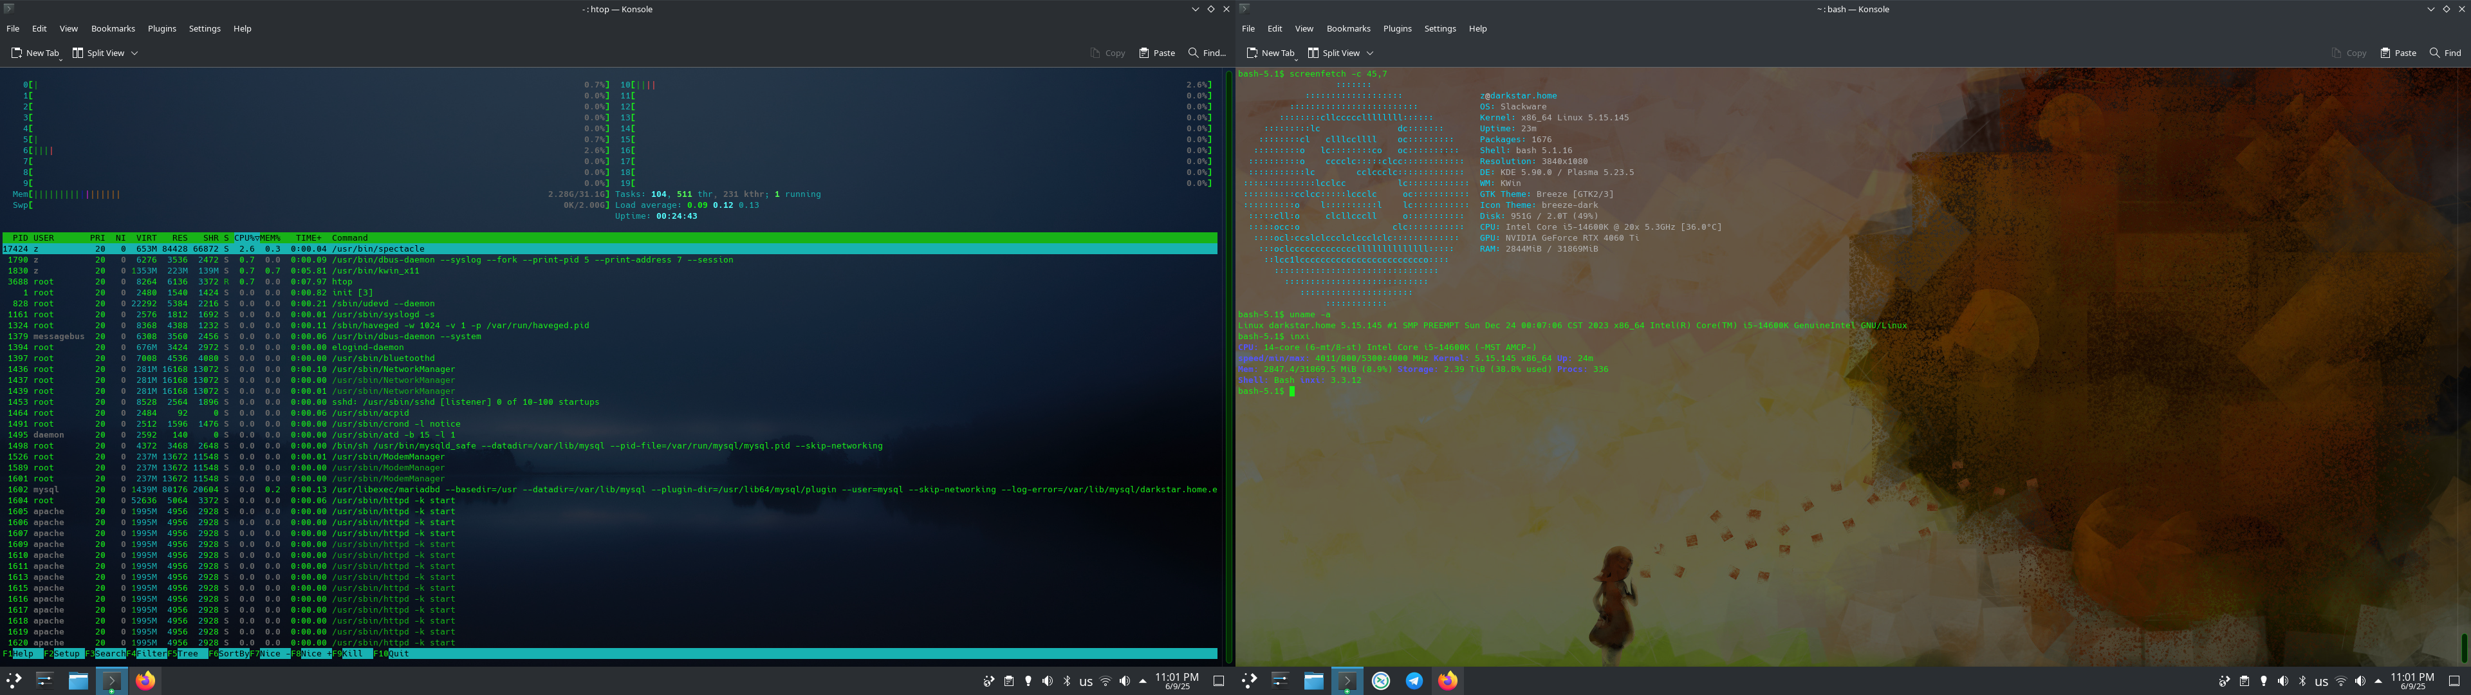Image resolution: width=2471 pixels, height=695 pixels.
Task: Click F9 Kill button in htop footer
Action: point(353,654)
